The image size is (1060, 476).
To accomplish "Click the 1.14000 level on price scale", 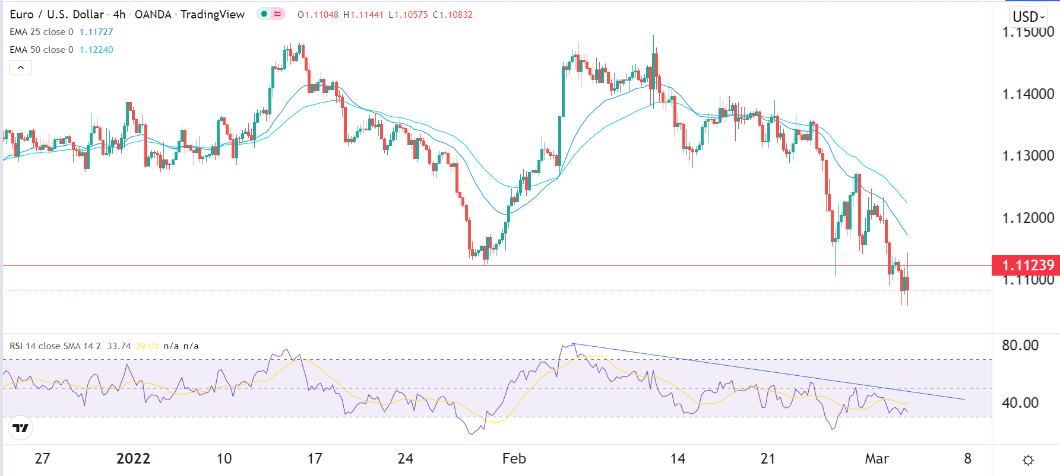I will [1028, 94].
